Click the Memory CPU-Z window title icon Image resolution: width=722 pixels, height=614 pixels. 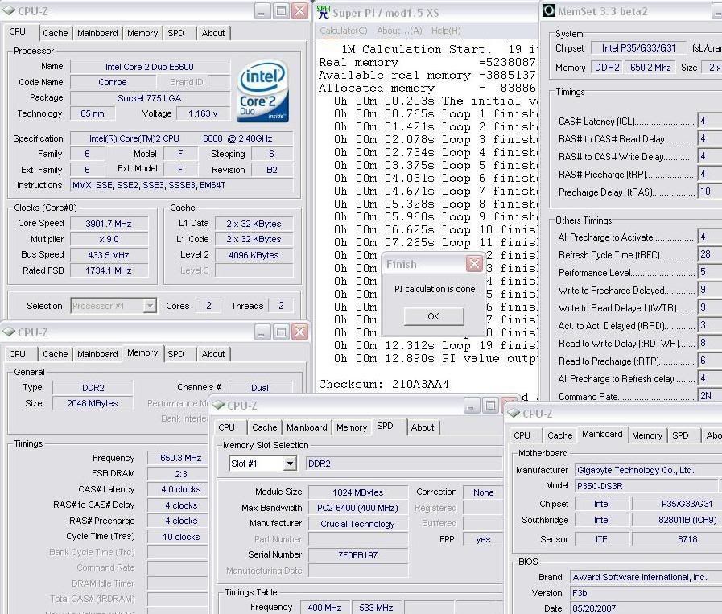point(9,332)
